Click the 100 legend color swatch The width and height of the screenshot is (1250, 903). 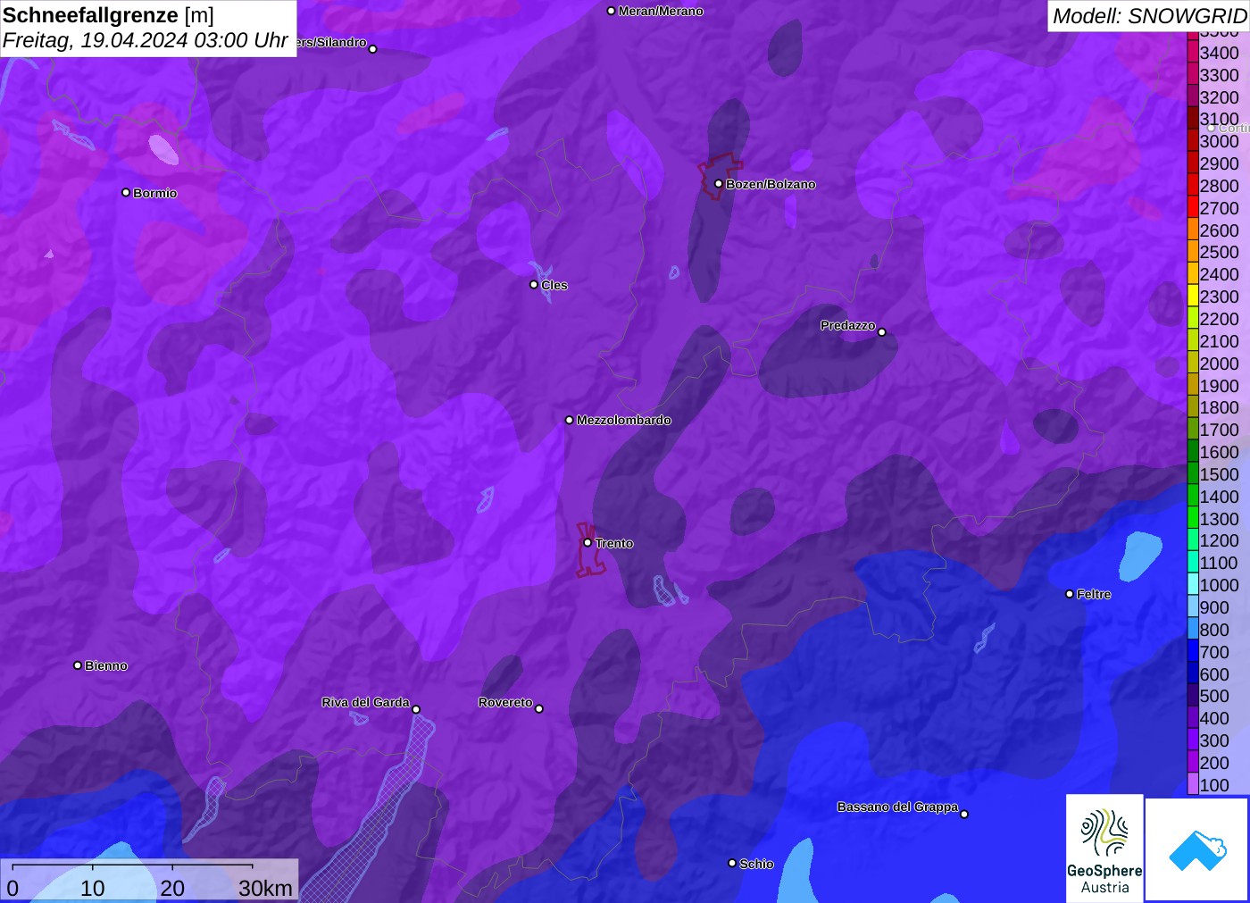tap(1193, 785)
